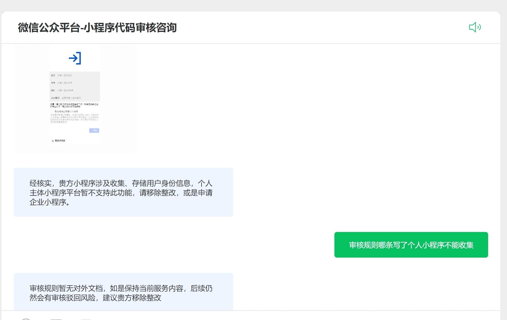This screenshot has width=507, height=320.
Task: Toggle the sound speaker icon
Action: [x=475, y=27]
